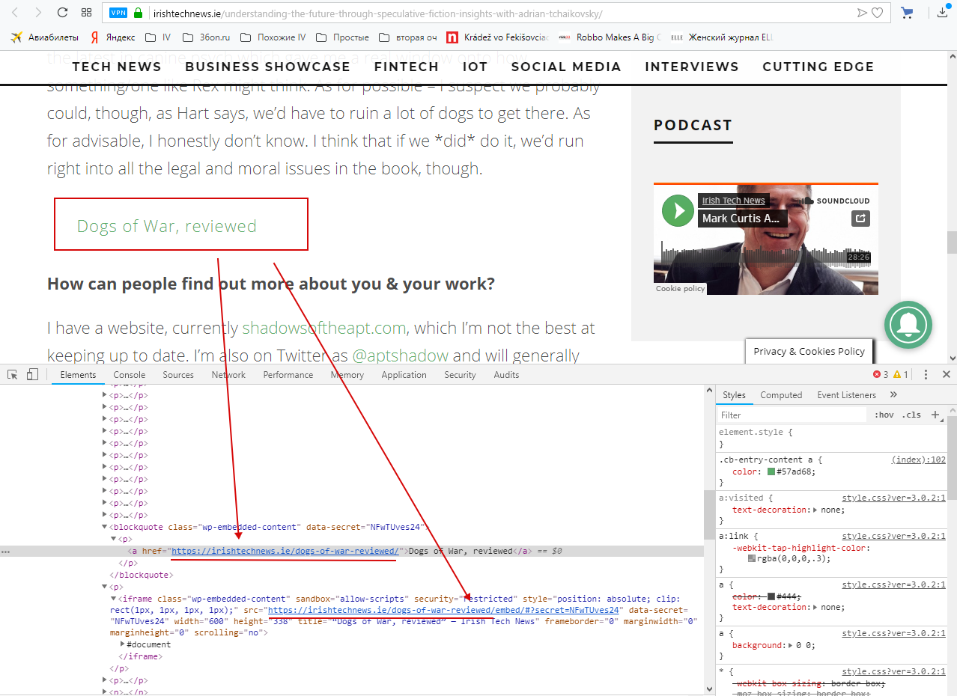This screenshot has width=957, height=696.
Task: Open the FINTECH menu
Action: 407,67
